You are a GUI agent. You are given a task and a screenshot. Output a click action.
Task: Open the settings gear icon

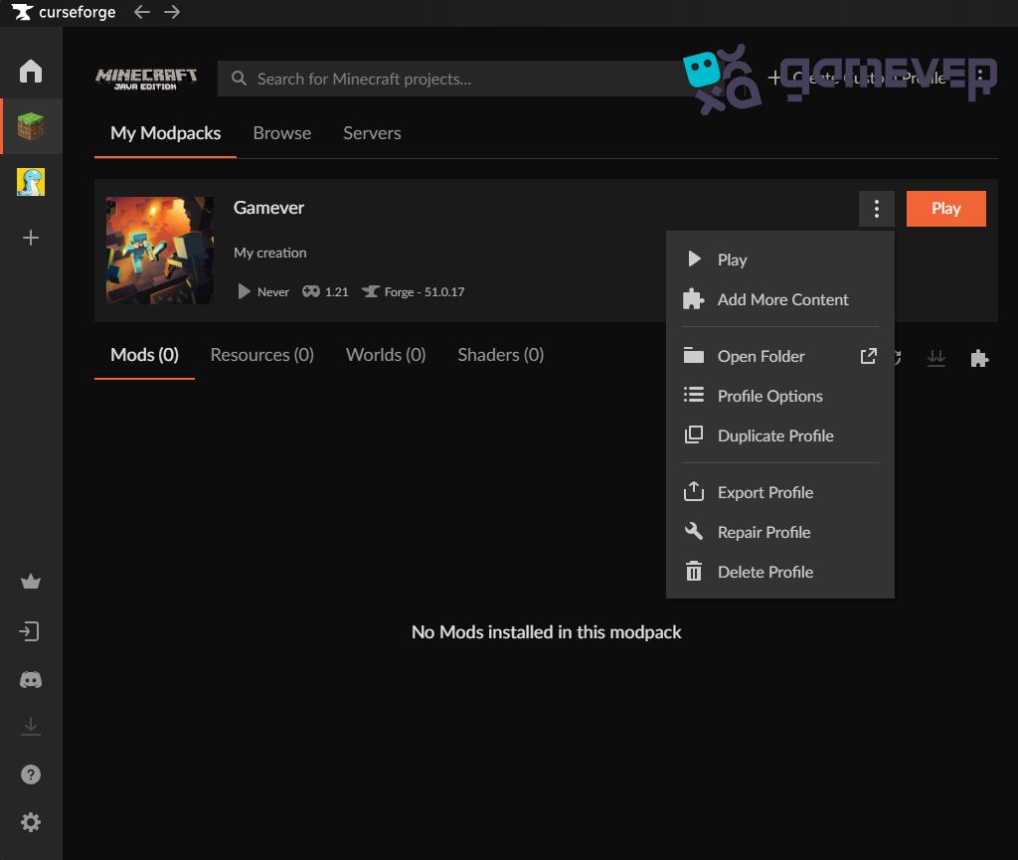point(31,822)
